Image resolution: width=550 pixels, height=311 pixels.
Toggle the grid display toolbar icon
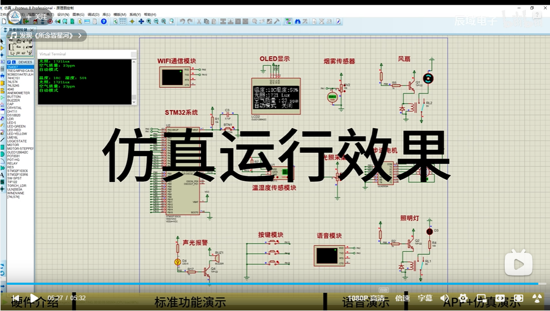123,22
